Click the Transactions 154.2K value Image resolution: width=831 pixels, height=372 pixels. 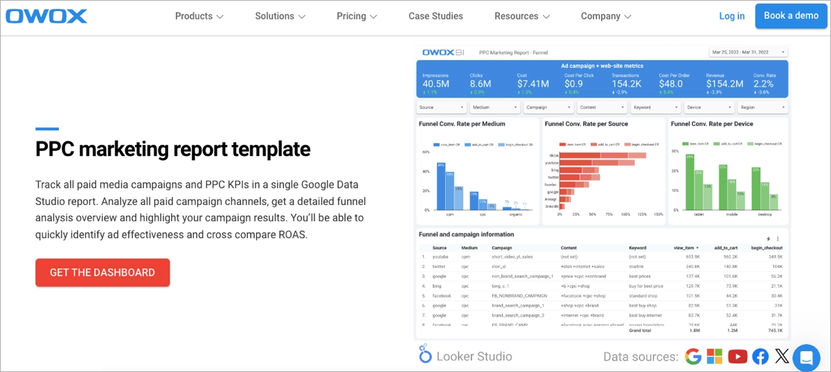(627, 84)
